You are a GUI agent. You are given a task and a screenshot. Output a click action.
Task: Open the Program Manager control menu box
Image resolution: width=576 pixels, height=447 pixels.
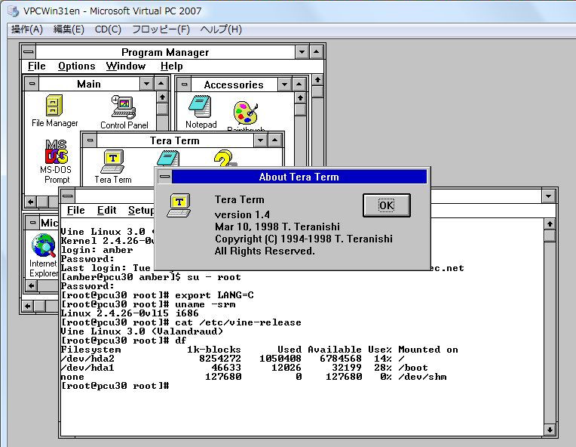[29, 52]
